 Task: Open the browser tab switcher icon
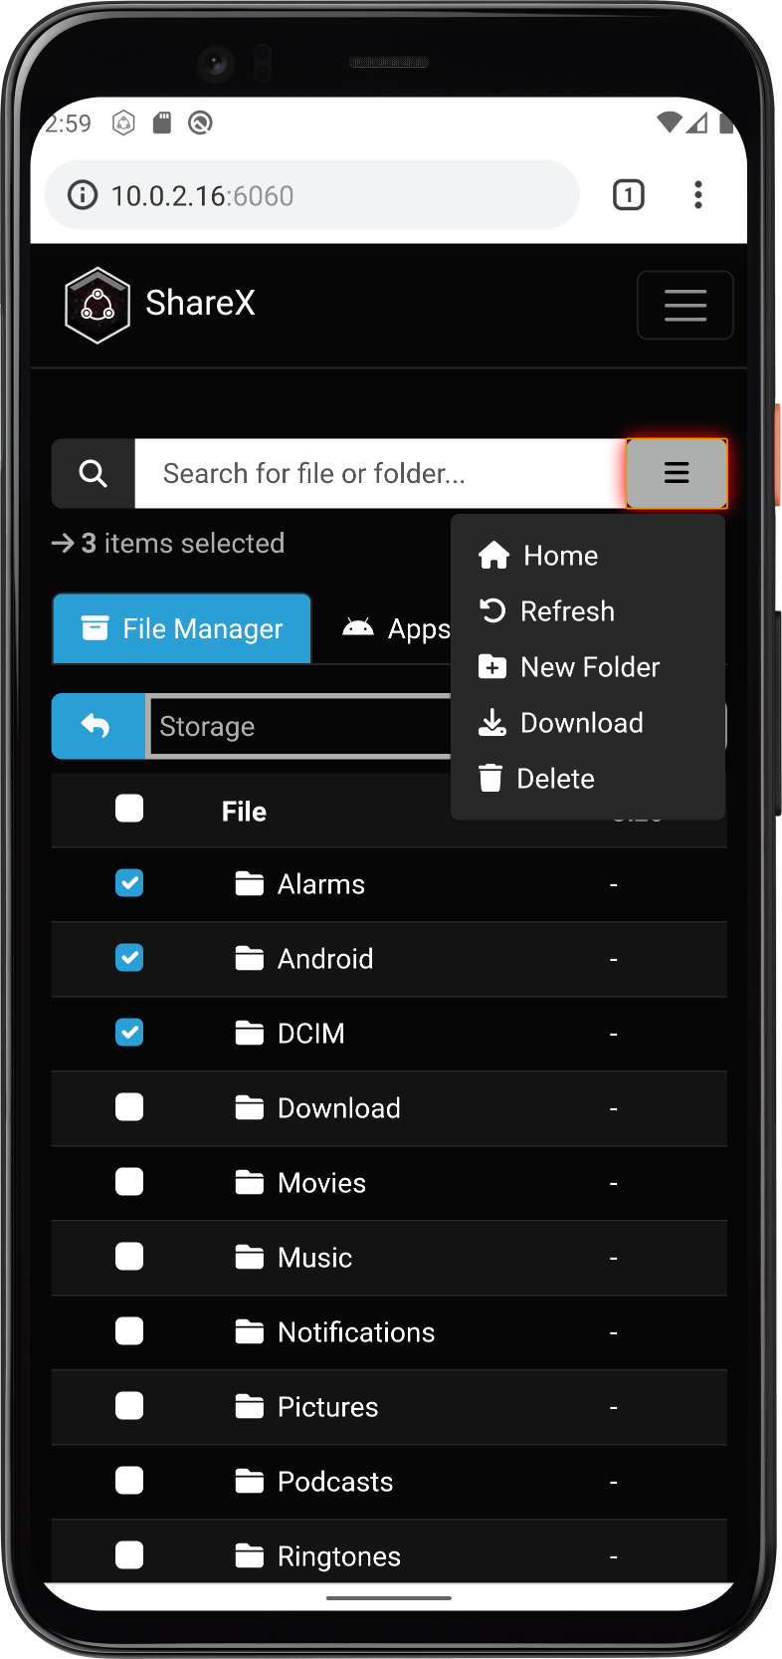(628, 195)
